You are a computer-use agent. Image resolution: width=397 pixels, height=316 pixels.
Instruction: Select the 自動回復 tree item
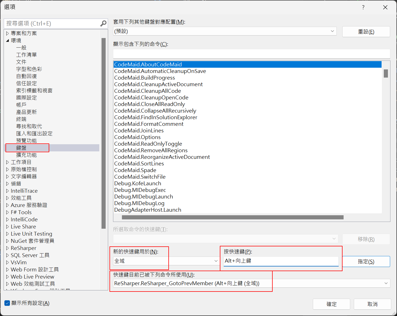(x=26, y=76)
